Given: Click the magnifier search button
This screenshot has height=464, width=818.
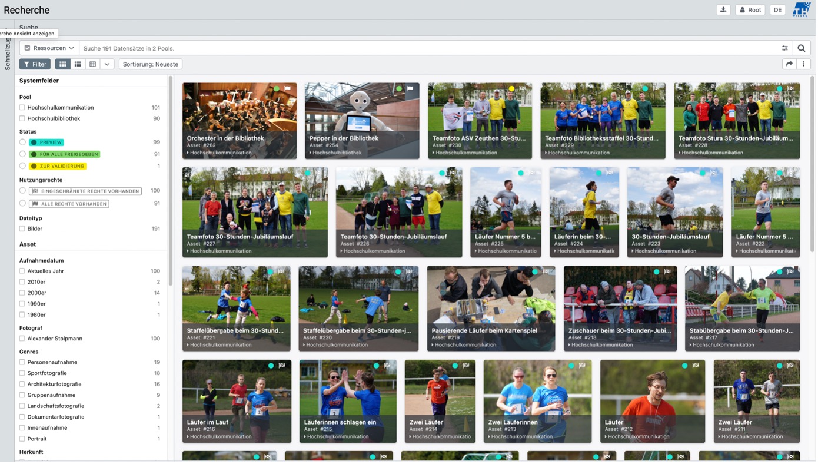Looking at the screenshot, I should (x=801, y=48).
